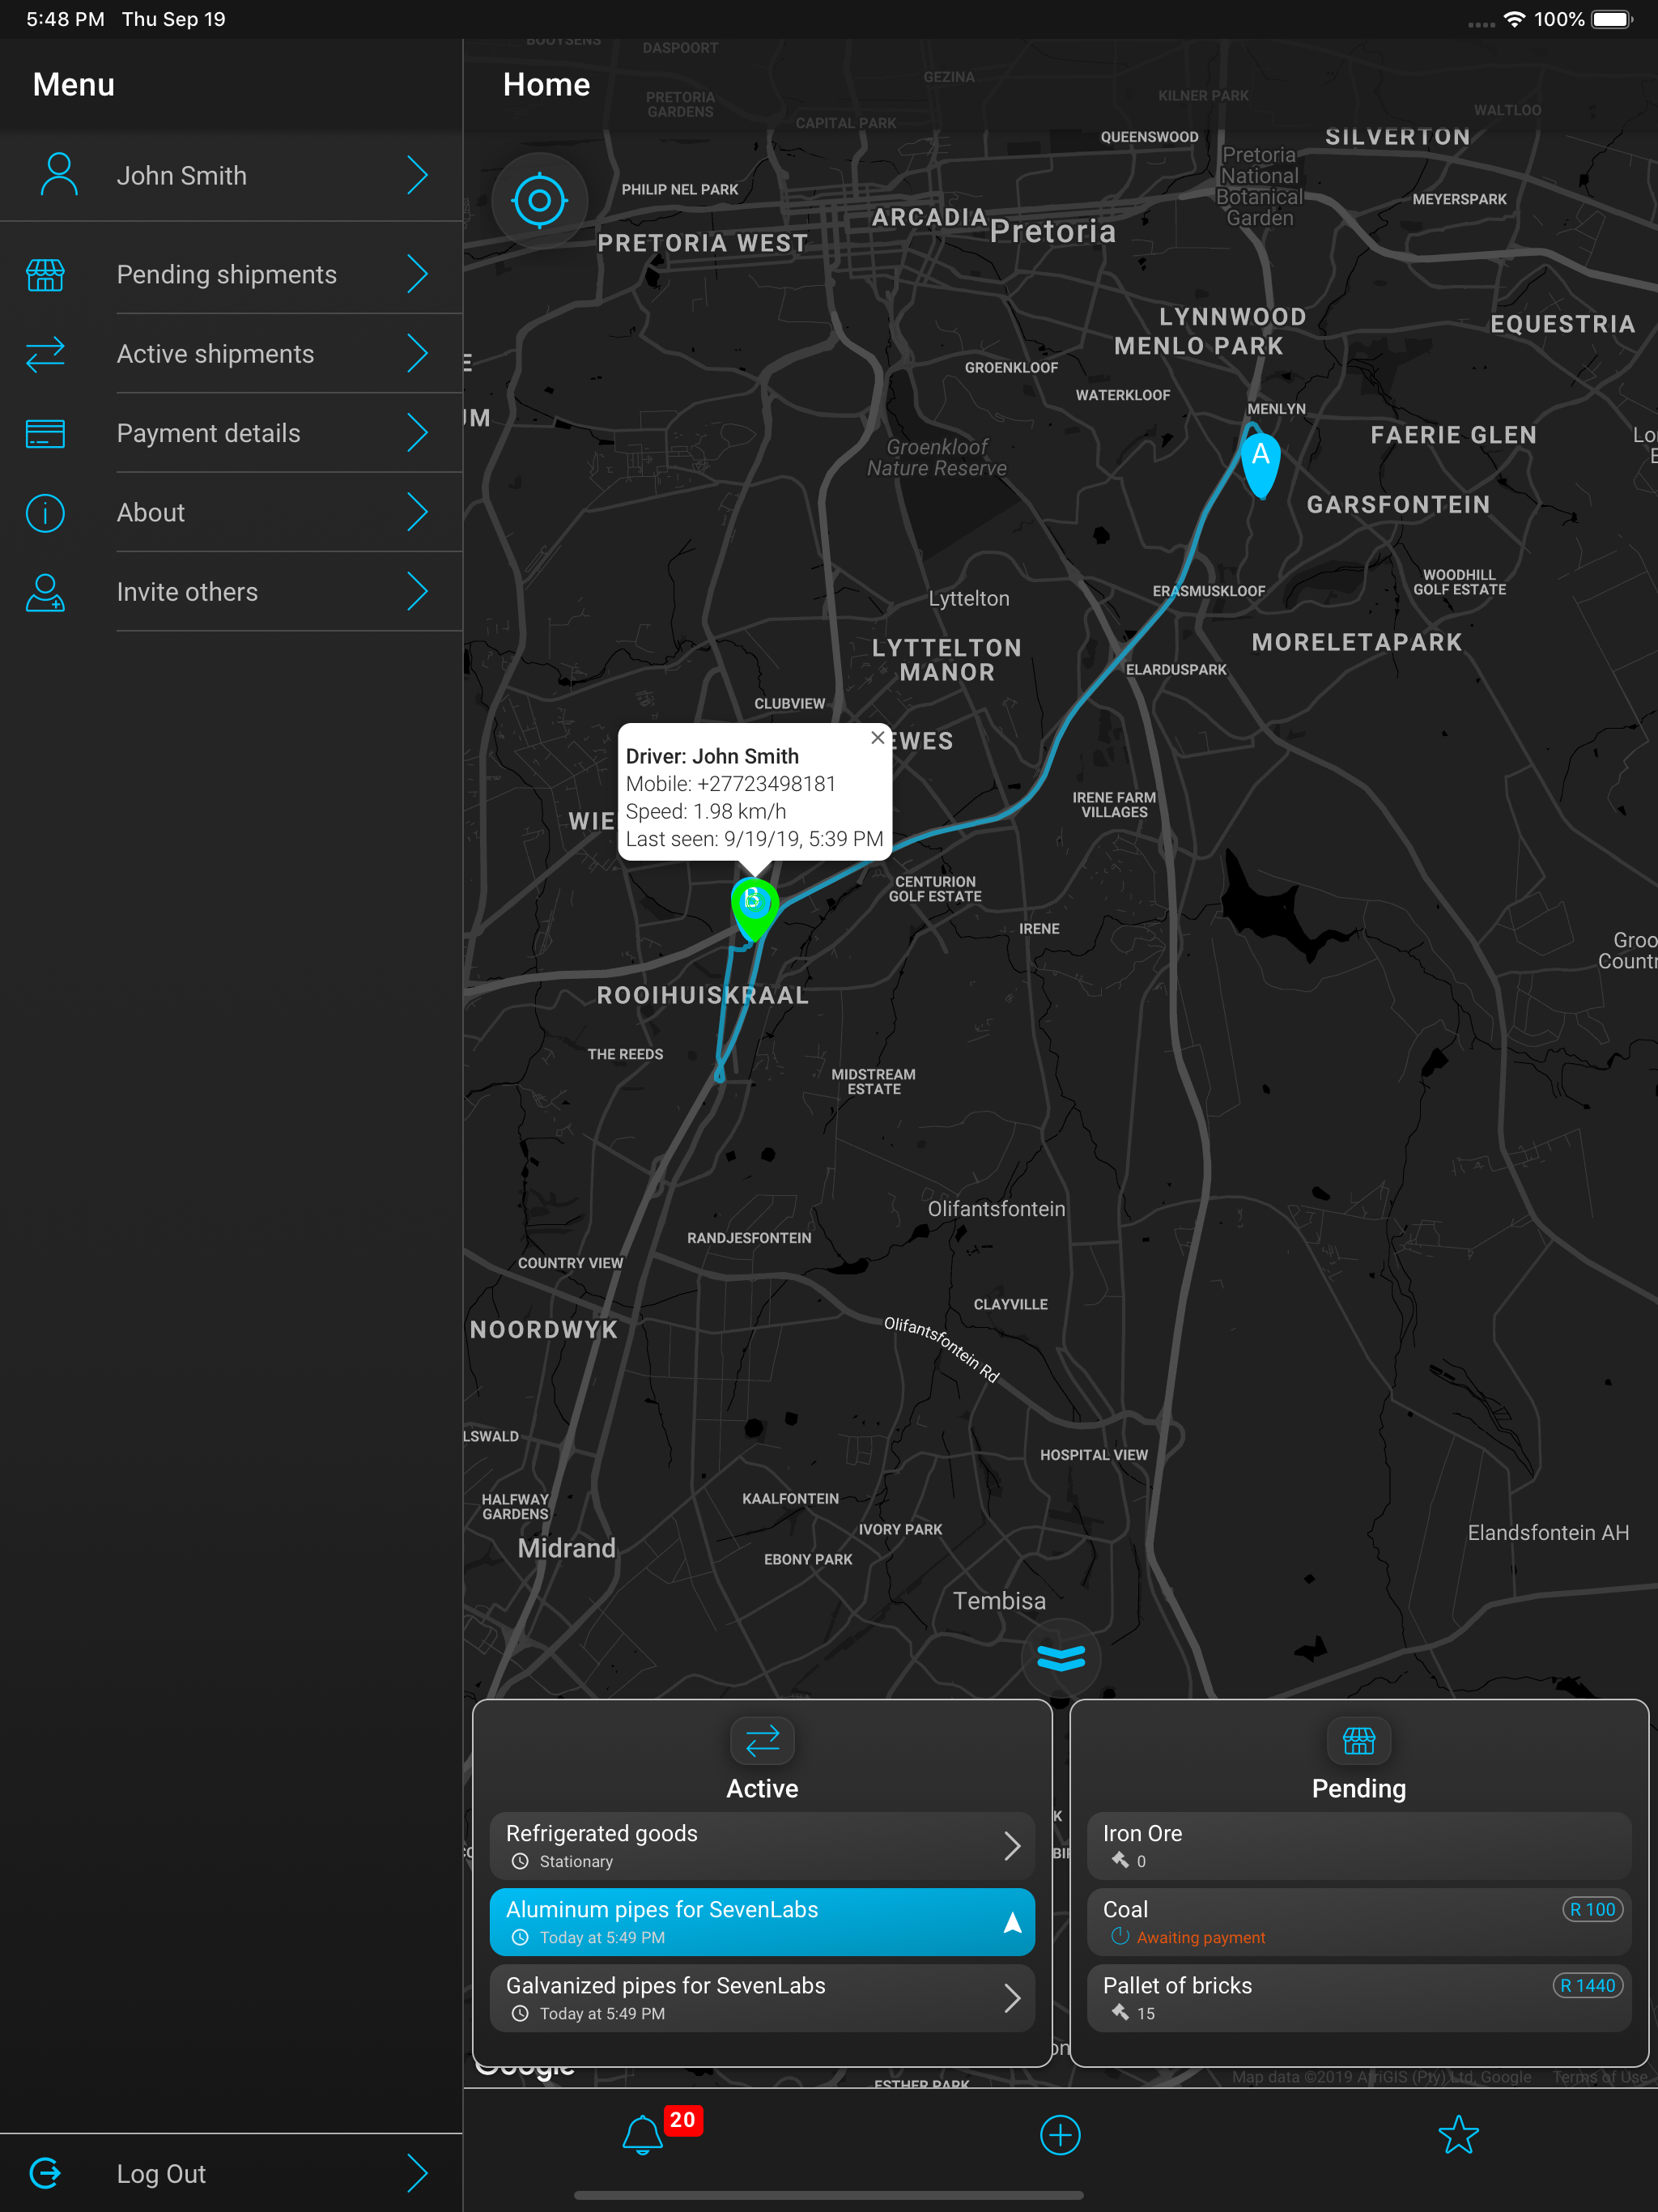Tap the blue map marker A
This screenshot has height=2212, width=1658.
[x=1261, y=463]
